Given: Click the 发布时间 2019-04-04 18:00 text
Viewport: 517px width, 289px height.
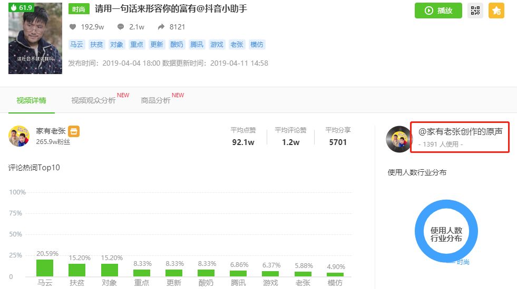Looking at the screenshot, I should point(114,63).
